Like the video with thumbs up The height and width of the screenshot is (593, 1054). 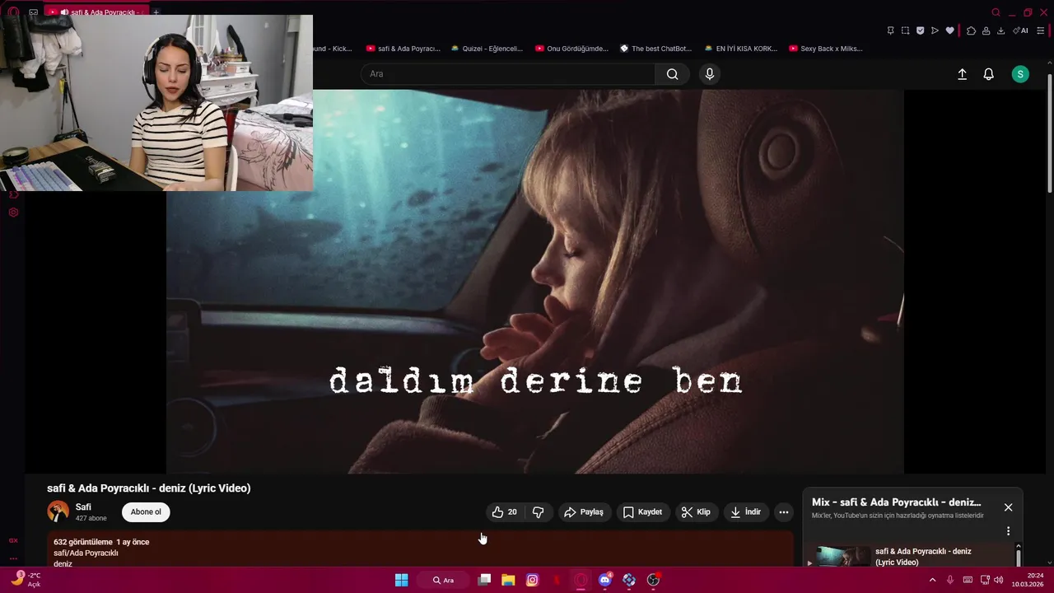(x=504, y=512)
